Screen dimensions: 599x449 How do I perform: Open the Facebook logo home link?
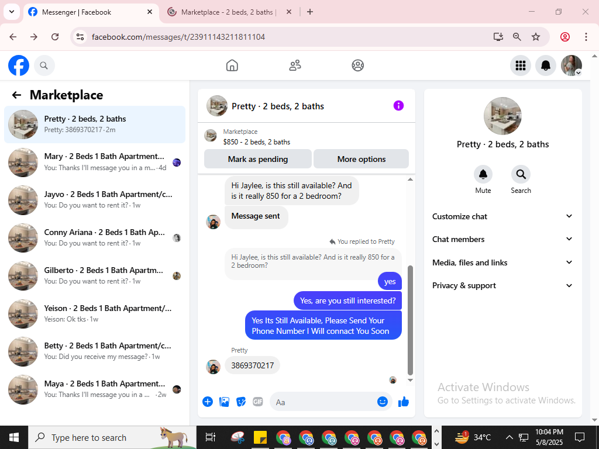tap(19, 65)
